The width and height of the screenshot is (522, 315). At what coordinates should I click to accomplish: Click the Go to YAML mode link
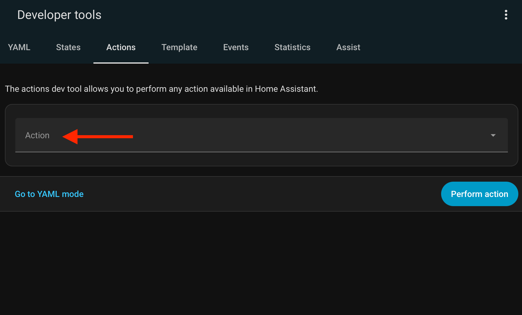[49, 194]
